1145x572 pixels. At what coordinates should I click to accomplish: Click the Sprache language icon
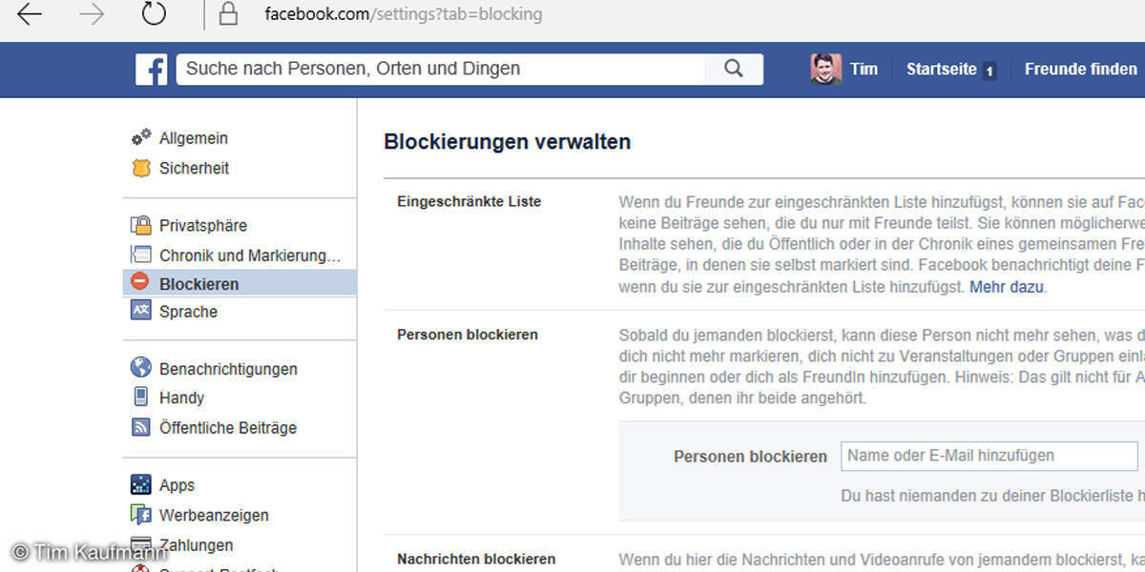pos(141,311)
